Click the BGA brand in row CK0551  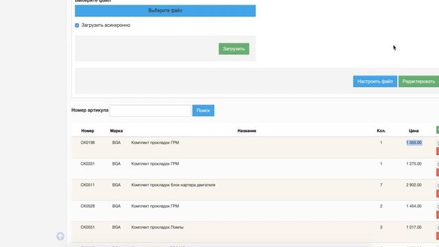coord(117,227)
